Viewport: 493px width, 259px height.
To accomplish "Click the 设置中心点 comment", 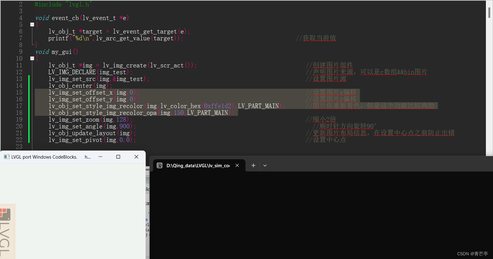I will tap(326, 140).
